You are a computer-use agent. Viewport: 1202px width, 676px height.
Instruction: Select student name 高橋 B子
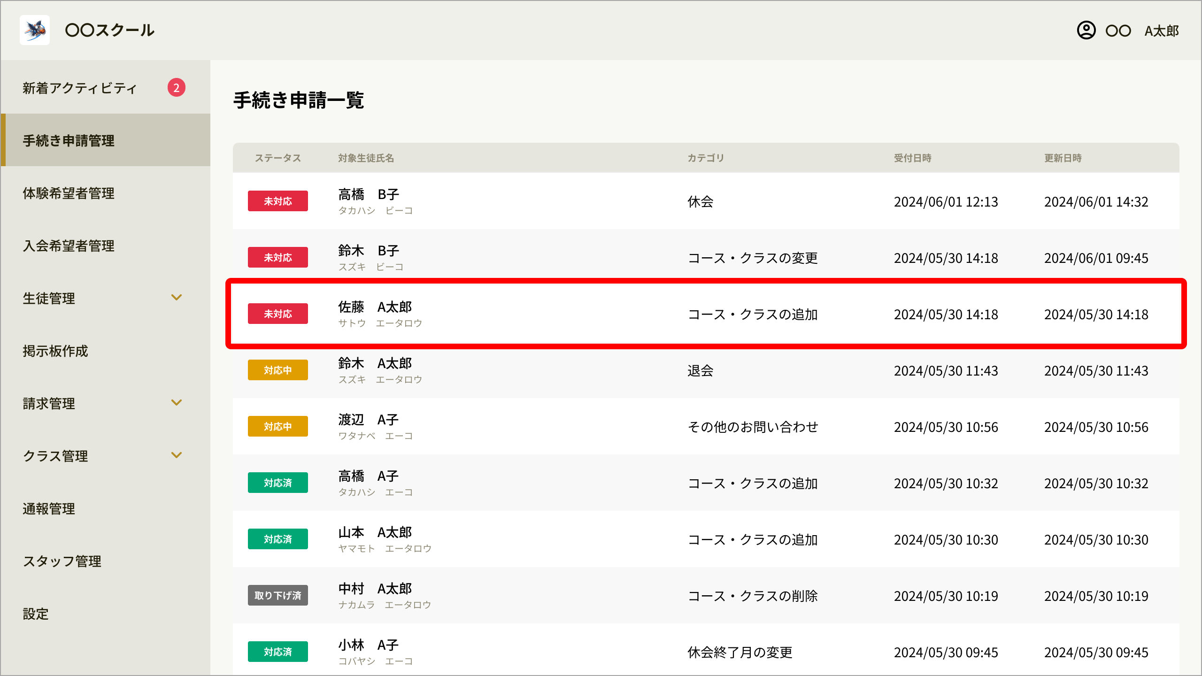click(369, 194)
